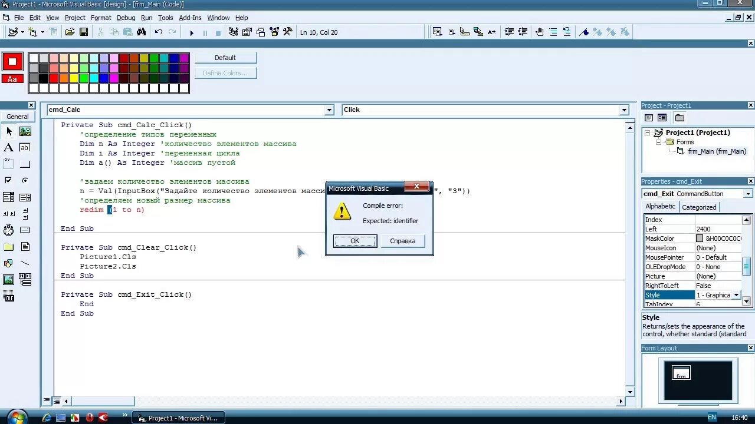The width and height of the screenshot is (755, 424).
Task: Click the General toolbox tab button
Action: click(18, 117)
